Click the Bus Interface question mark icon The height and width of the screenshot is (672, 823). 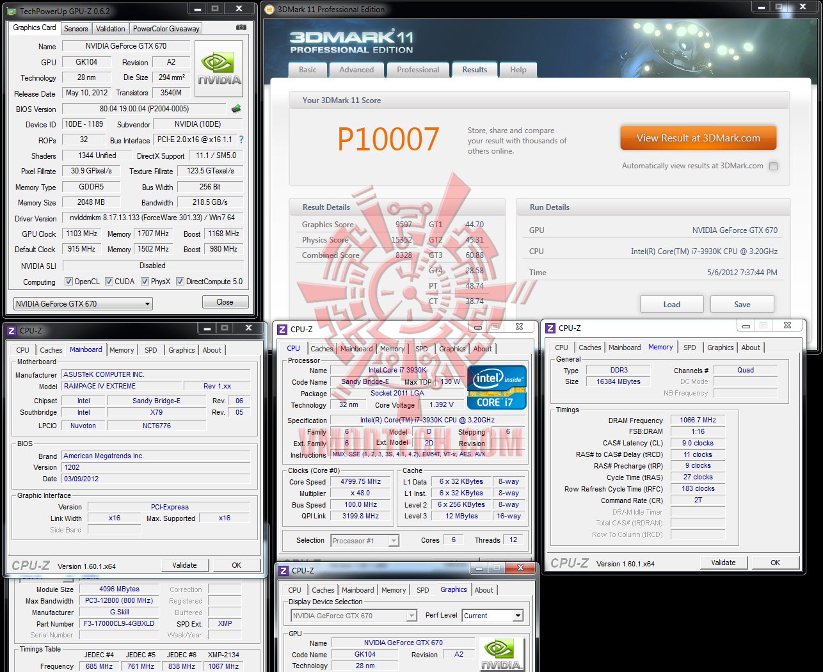coord(241,140)
